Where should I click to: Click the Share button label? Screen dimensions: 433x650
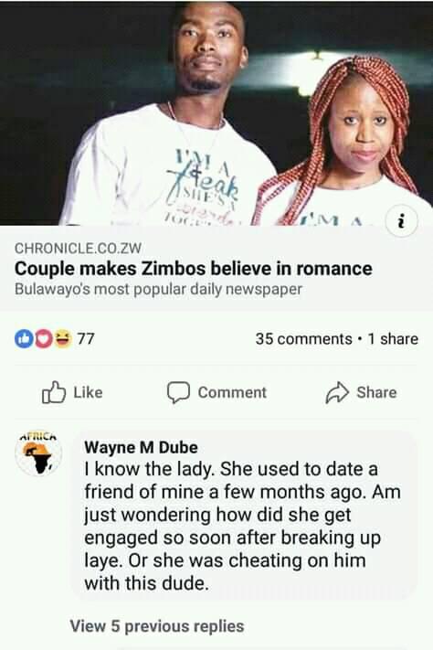(x=376, y=392)
